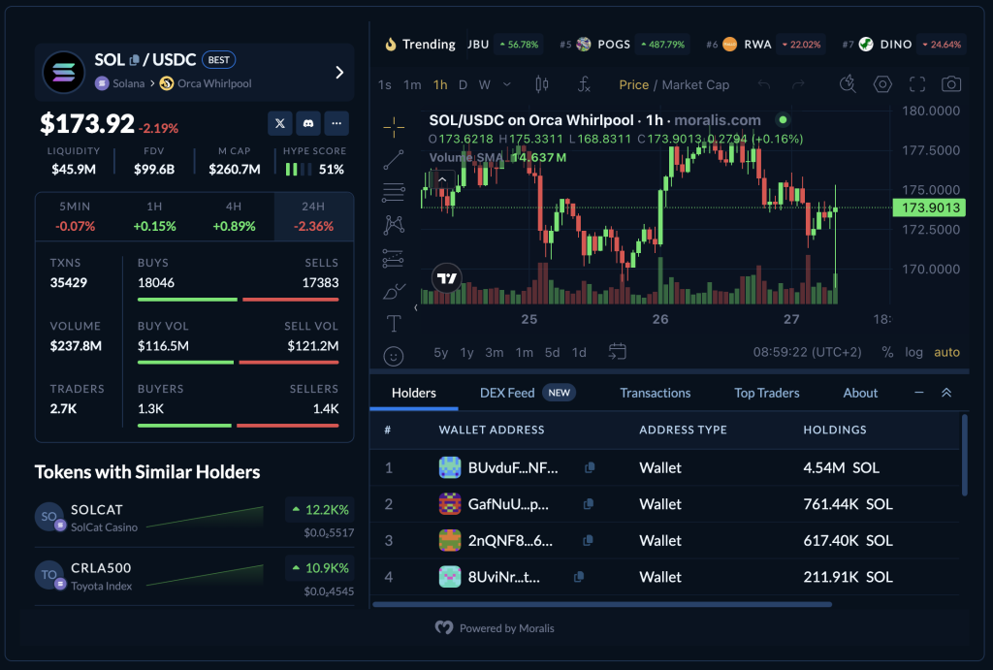Screen dimensions: 993x670
Task: Open trending token RWA
Action: [764, 45]
